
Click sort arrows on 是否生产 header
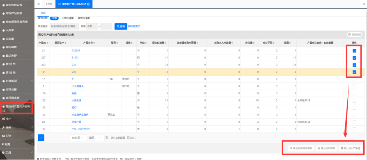[x=66, y=43]
